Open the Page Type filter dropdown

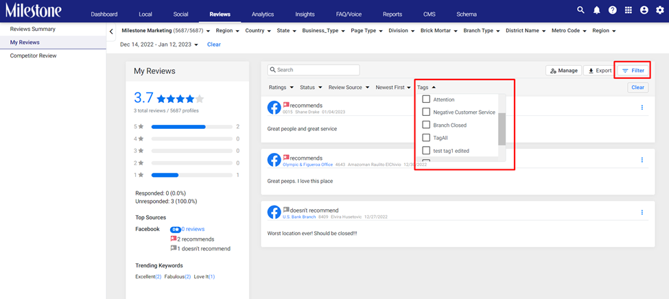tap(366, 31)
